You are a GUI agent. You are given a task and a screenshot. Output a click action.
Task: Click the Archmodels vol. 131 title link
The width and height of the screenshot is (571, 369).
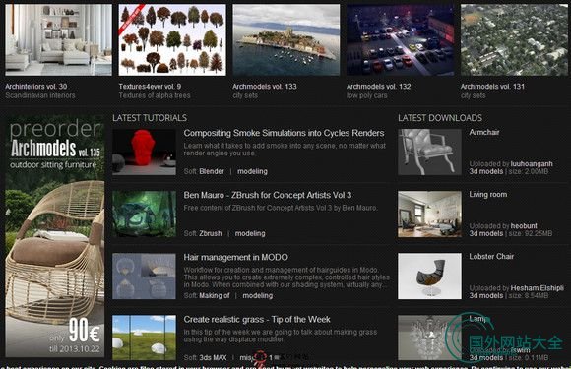[x=492, y=87]
